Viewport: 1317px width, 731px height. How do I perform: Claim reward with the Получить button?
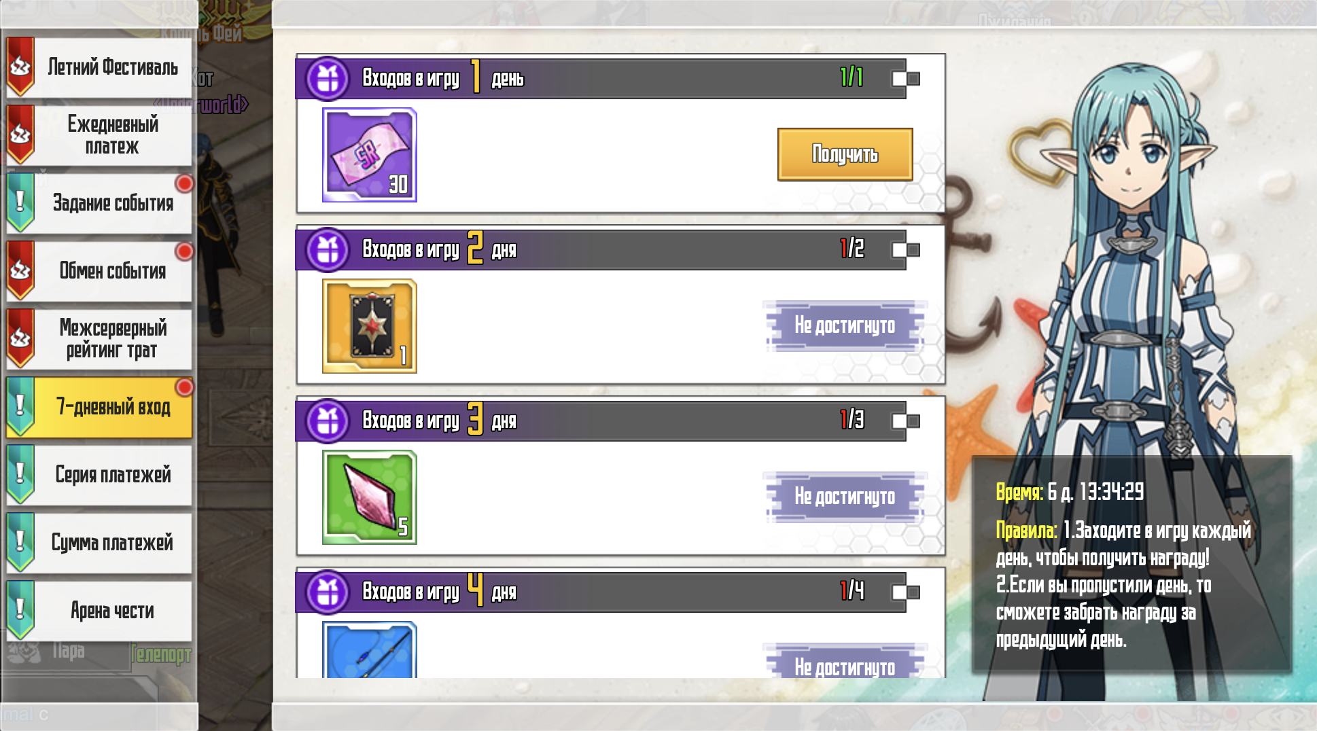(845, 154)
